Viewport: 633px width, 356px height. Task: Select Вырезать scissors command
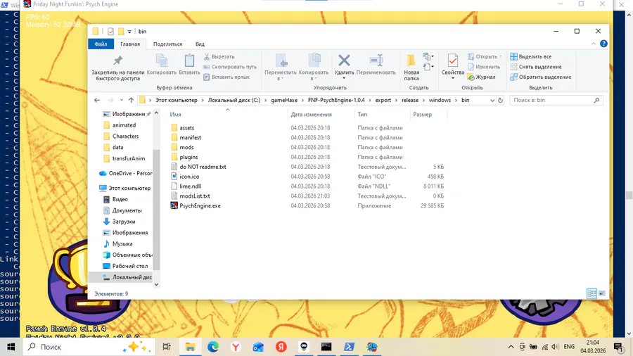[x=219, y=56]
